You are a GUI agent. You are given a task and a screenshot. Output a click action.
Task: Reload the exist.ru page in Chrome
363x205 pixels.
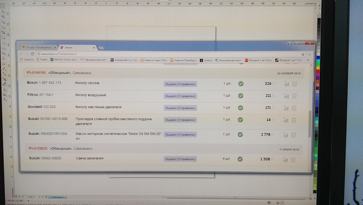pyautogui.click(x=32, y=54)
